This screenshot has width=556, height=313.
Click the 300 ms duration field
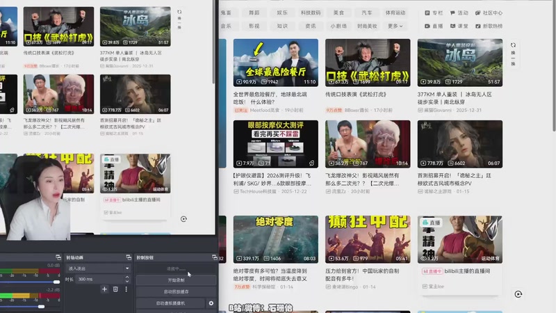(99, 280)
